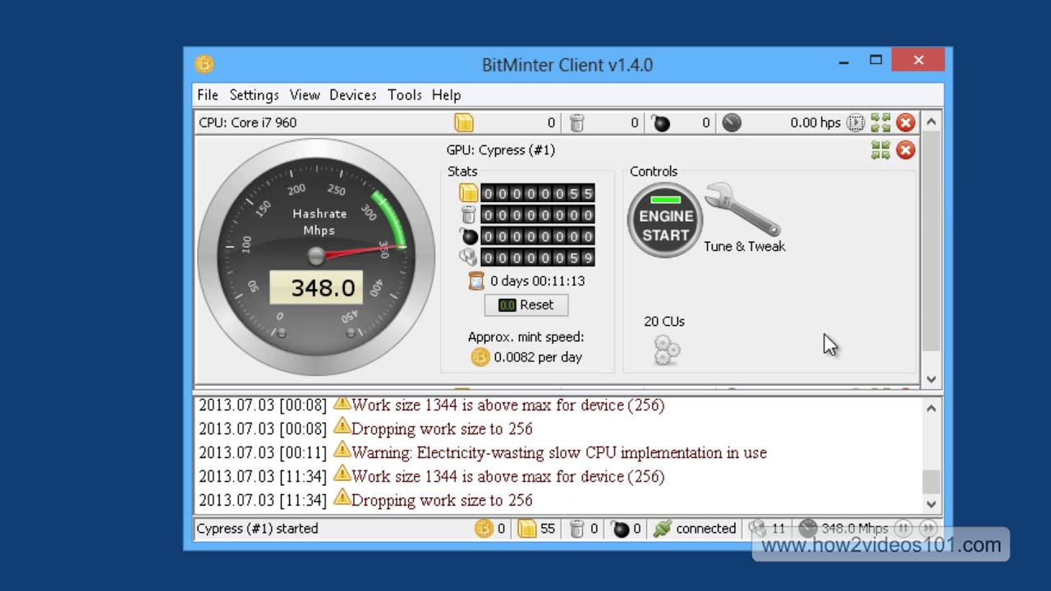Image resolution: width=1051 pixels, height=591 pixels.
Task: Click status bar pause button
Action: click(x=903, y=529)
